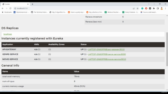Click the total-avail-memory row name
168x94 pixels.
tap(11, 77)
